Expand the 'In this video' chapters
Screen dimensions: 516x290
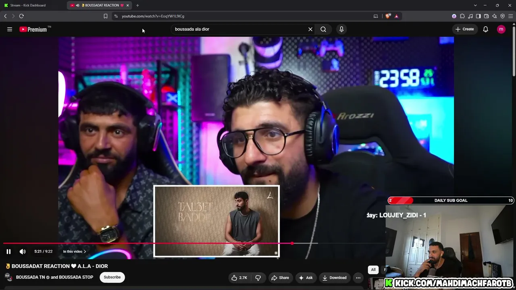[75, 251]
